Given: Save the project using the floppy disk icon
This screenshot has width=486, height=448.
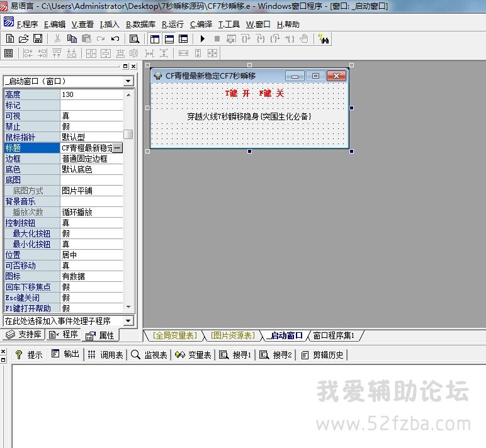Looking at the screenshot, I should (x=38, y=39).
